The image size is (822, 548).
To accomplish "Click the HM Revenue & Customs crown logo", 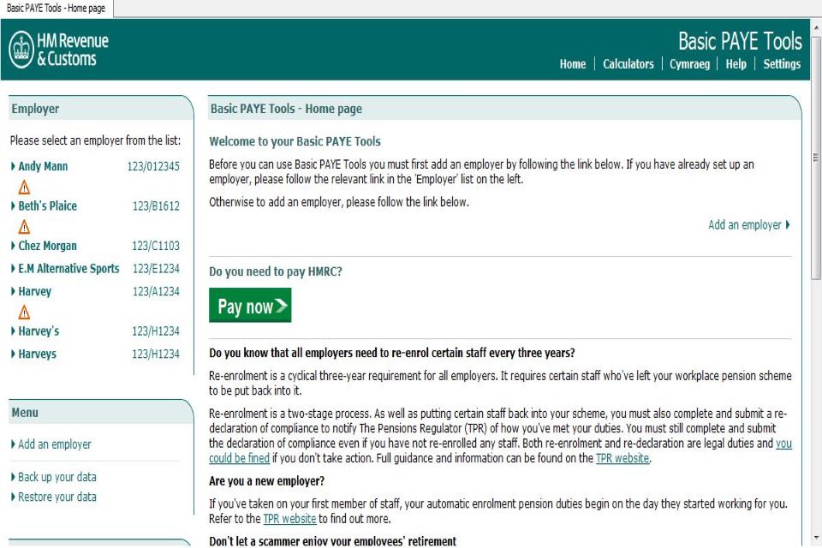I will [x=21, y=50].
